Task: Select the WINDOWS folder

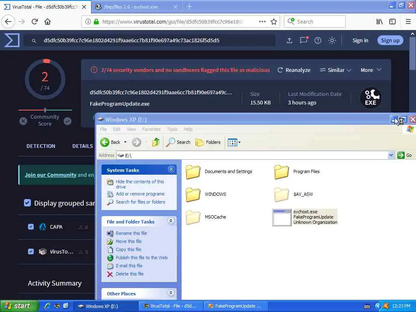Action: [206, 195]
